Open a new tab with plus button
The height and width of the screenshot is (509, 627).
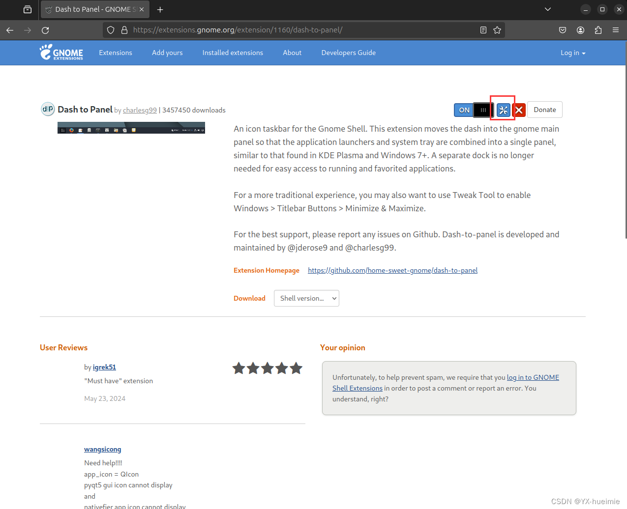(x=160, y=9)
